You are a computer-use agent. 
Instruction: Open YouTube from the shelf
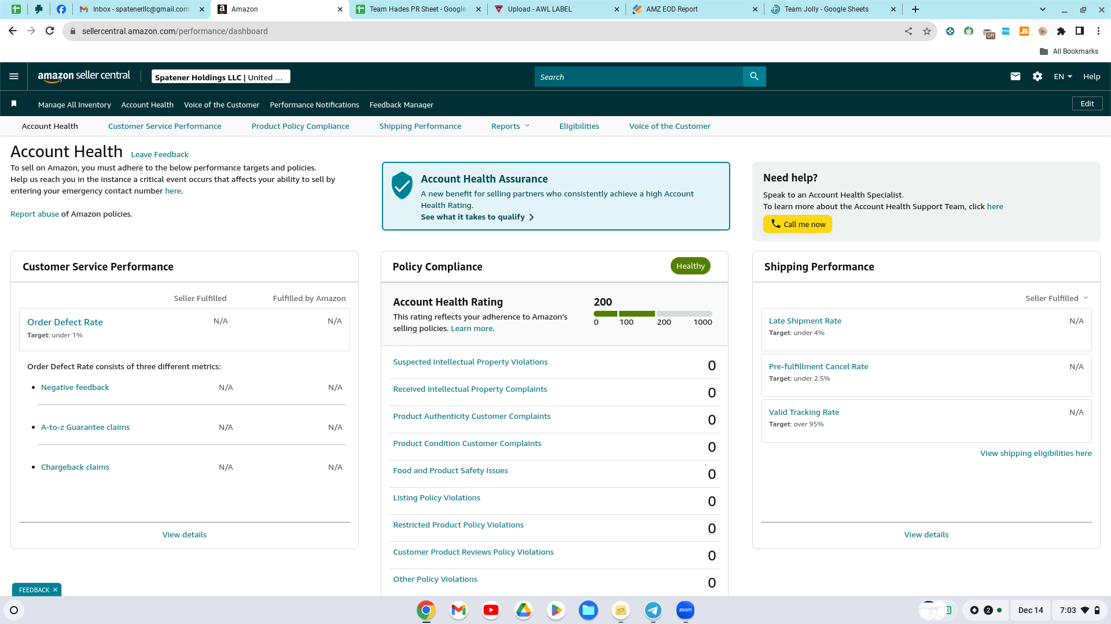(491, 610)
